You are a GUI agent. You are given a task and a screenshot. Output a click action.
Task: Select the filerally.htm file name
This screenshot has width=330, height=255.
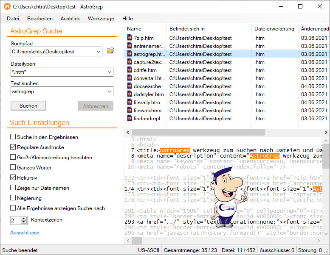click(147, 103)
